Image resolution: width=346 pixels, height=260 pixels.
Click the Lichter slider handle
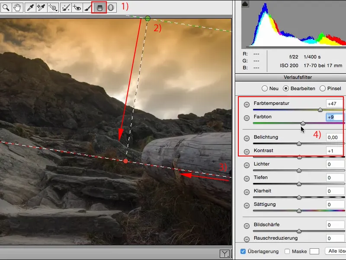point(299,170)
